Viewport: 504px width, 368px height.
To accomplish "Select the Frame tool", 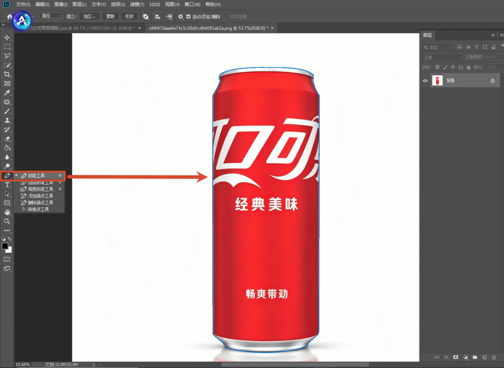I will (7, 84).
